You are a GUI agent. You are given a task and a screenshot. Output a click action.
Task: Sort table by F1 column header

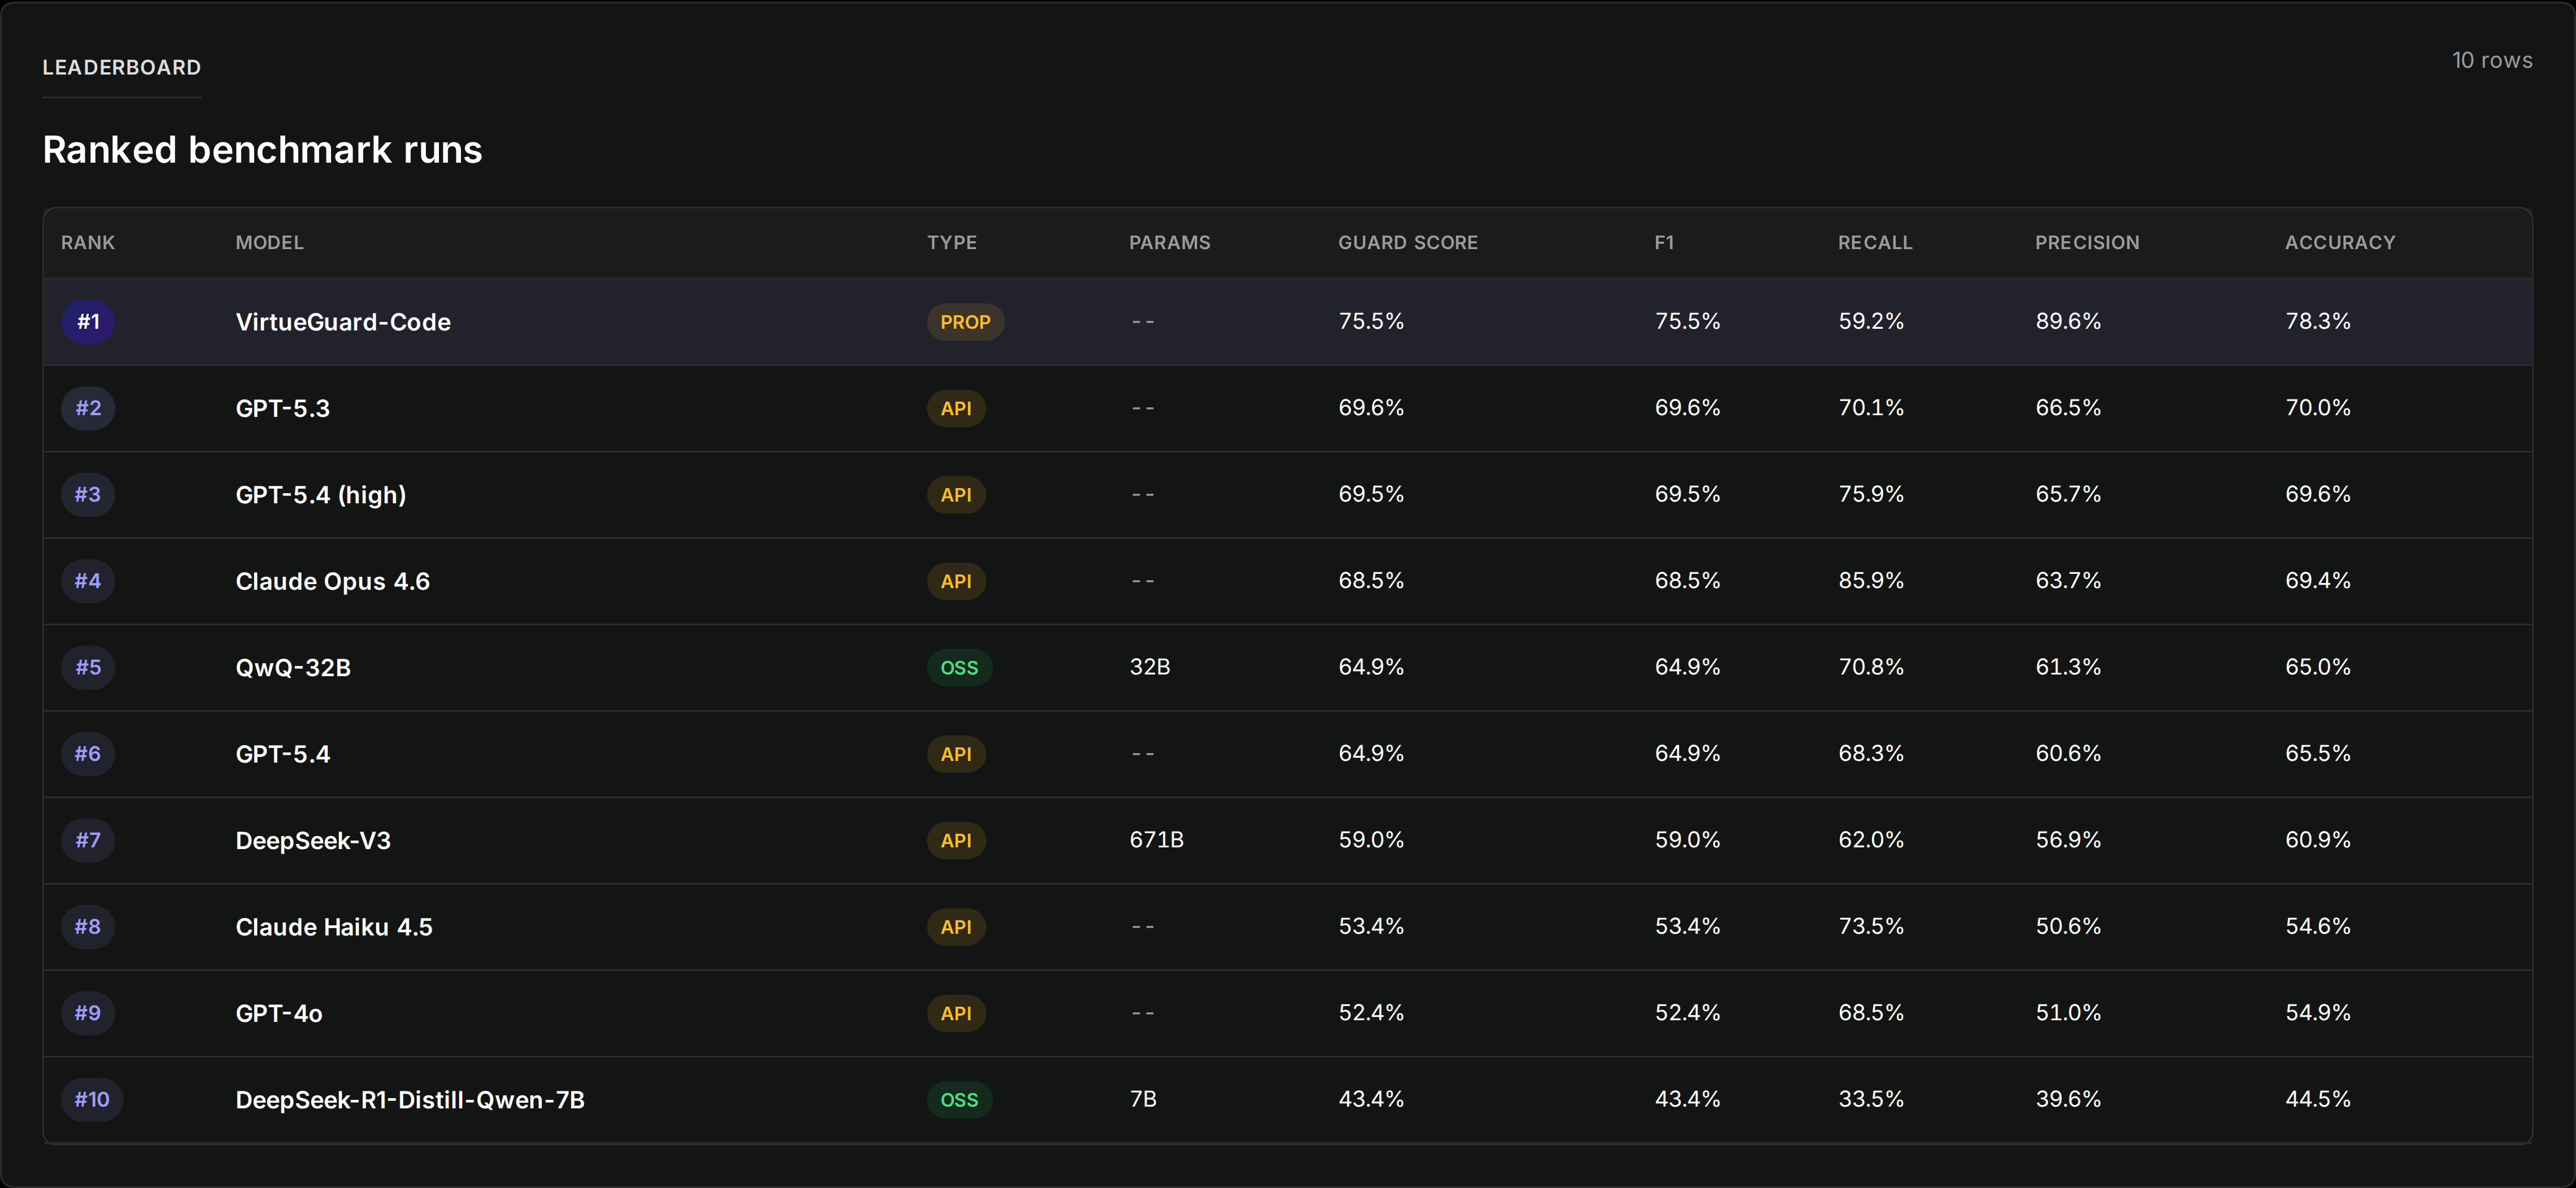(x=1663, y=243)
